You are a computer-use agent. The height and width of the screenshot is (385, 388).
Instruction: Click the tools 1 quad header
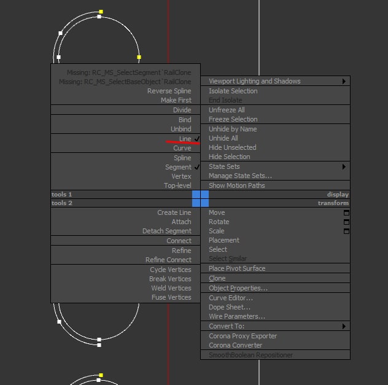61,195
